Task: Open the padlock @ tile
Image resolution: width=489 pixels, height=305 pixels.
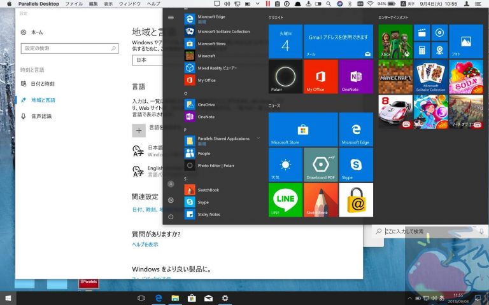Action: coord(356,200)
